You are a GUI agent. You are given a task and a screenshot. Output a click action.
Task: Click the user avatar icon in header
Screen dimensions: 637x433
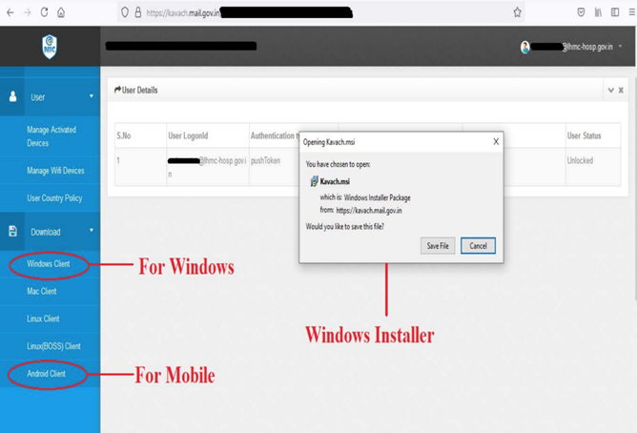coord(525,47)
